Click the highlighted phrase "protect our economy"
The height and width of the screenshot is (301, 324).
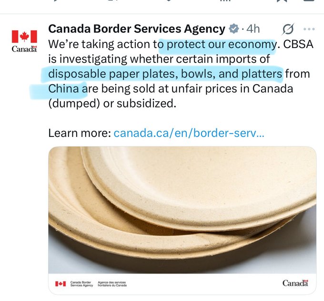pyautogui.click(x=217, y=45)
